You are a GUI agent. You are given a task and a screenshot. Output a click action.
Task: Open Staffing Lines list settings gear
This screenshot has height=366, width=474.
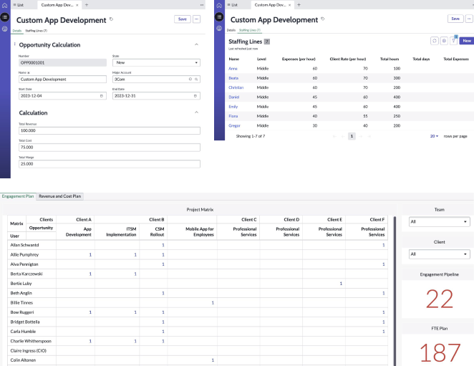click(x=443, y=42)
